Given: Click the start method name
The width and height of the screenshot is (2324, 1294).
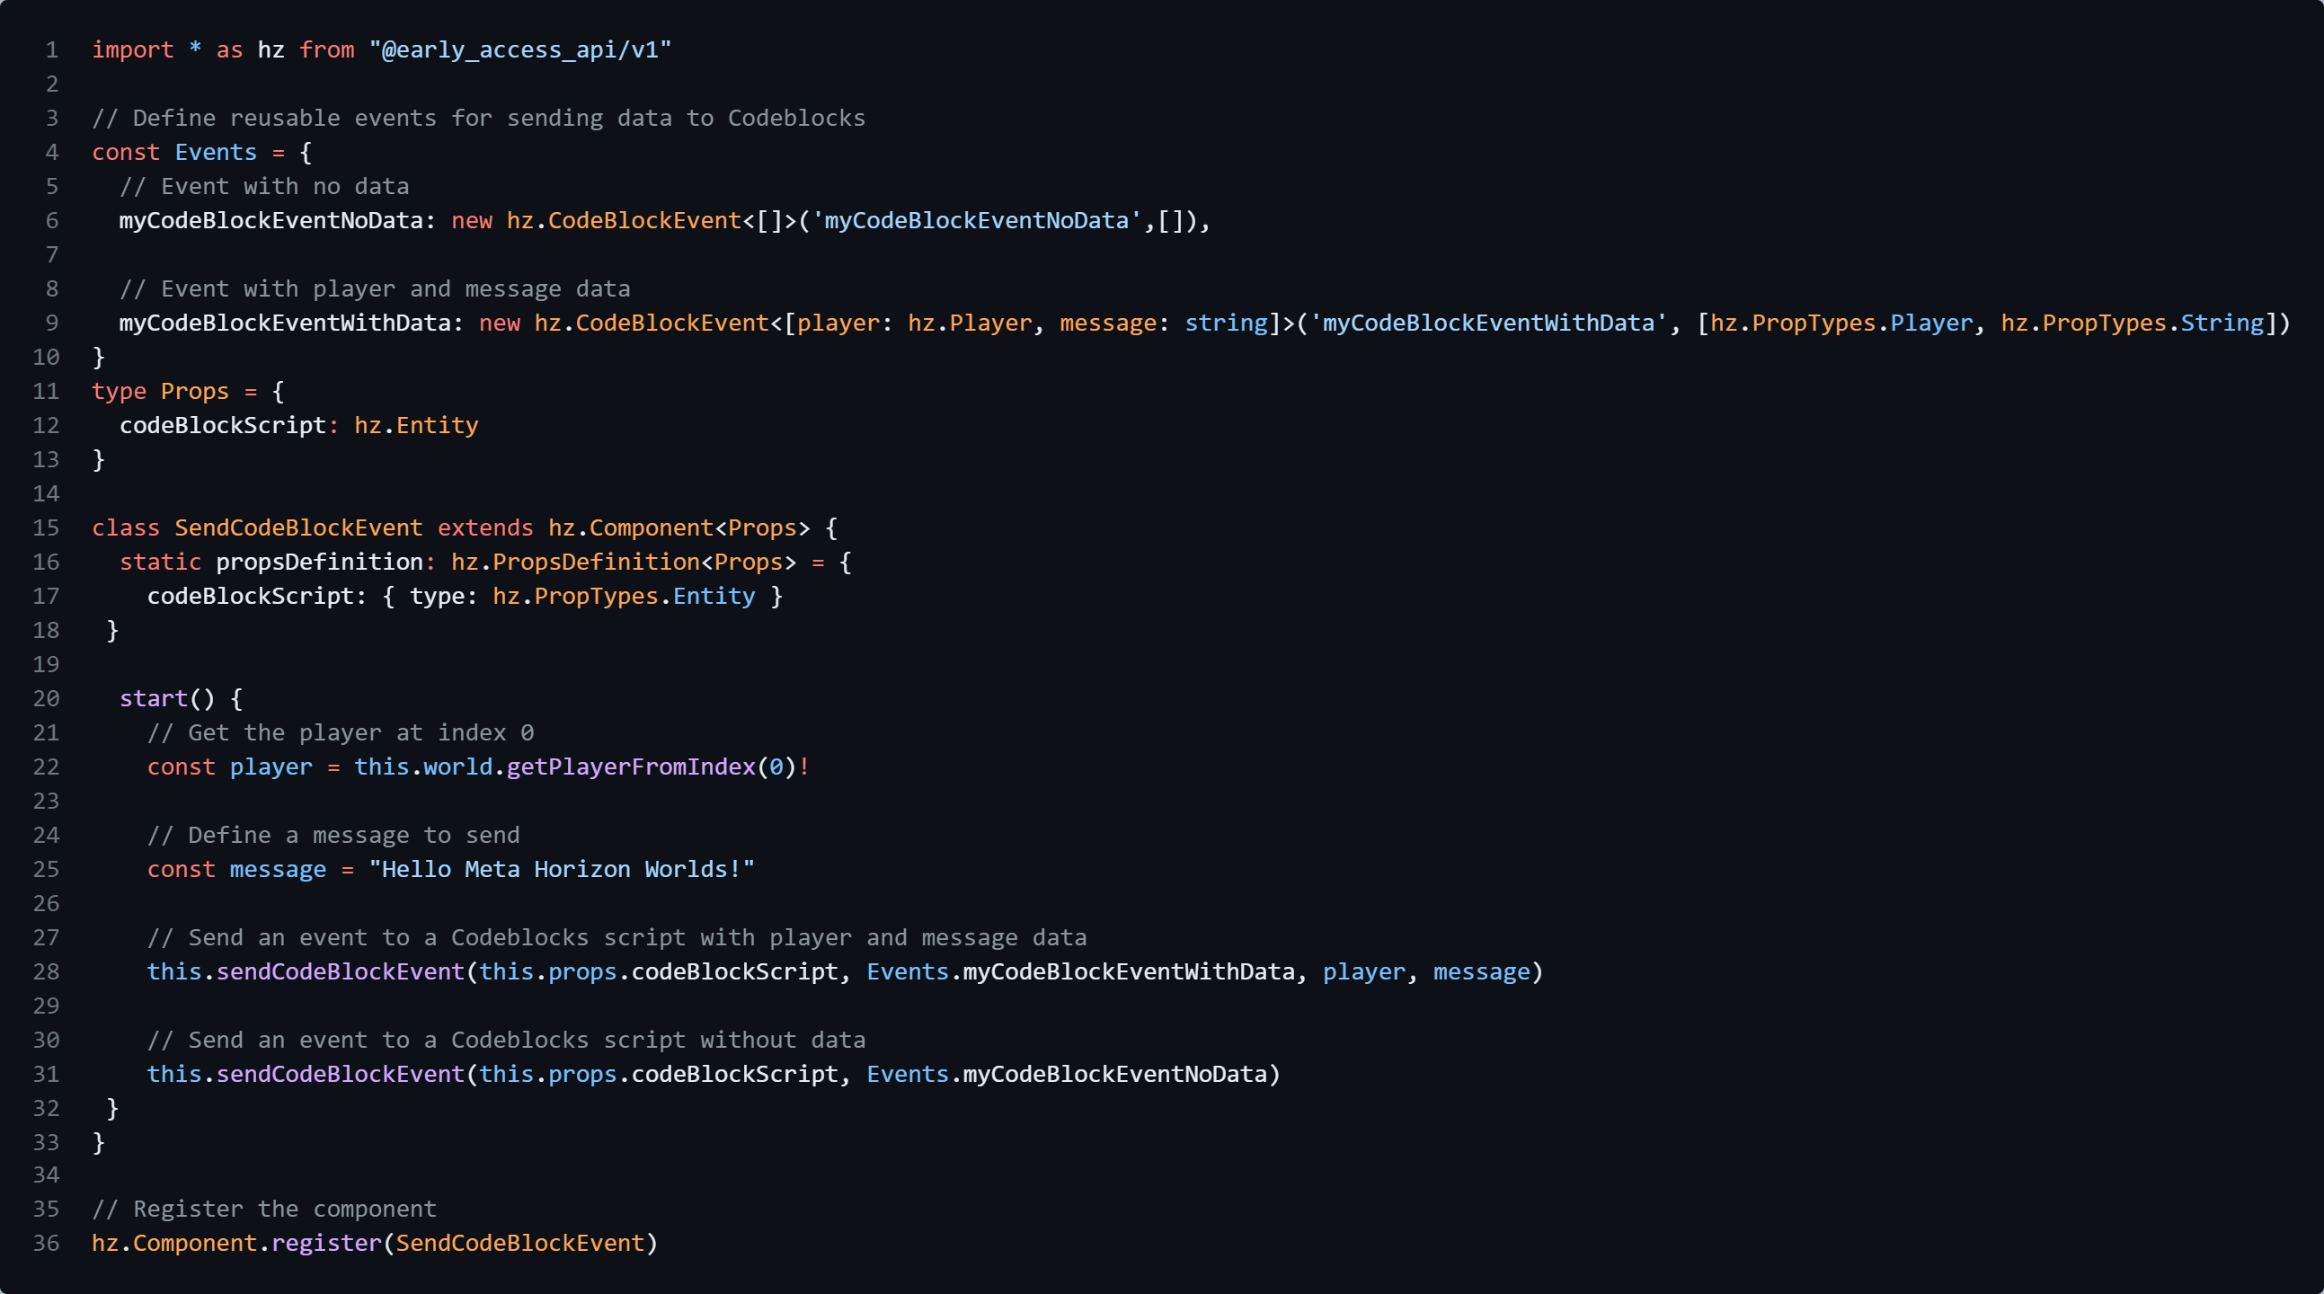Looking at the screenshot, I should click(154, 698).
